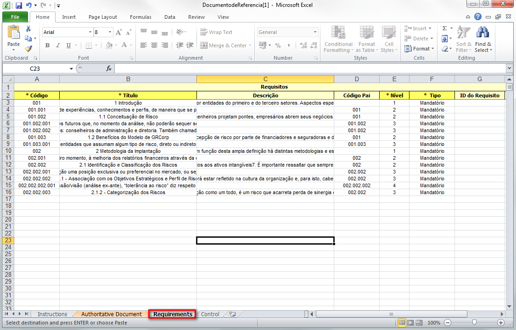Viewport: 516px width, 330px height.
Task: Undo the last action
Action: click(x=28, y=5)
